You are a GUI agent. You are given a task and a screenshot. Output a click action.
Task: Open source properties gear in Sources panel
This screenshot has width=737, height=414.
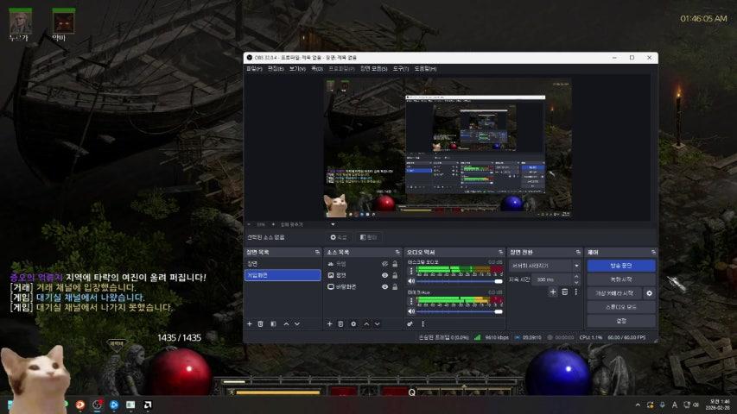353,324
